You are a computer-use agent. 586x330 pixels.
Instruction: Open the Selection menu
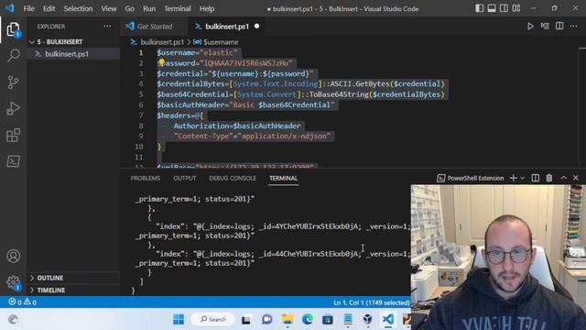(x=78, y=8)
